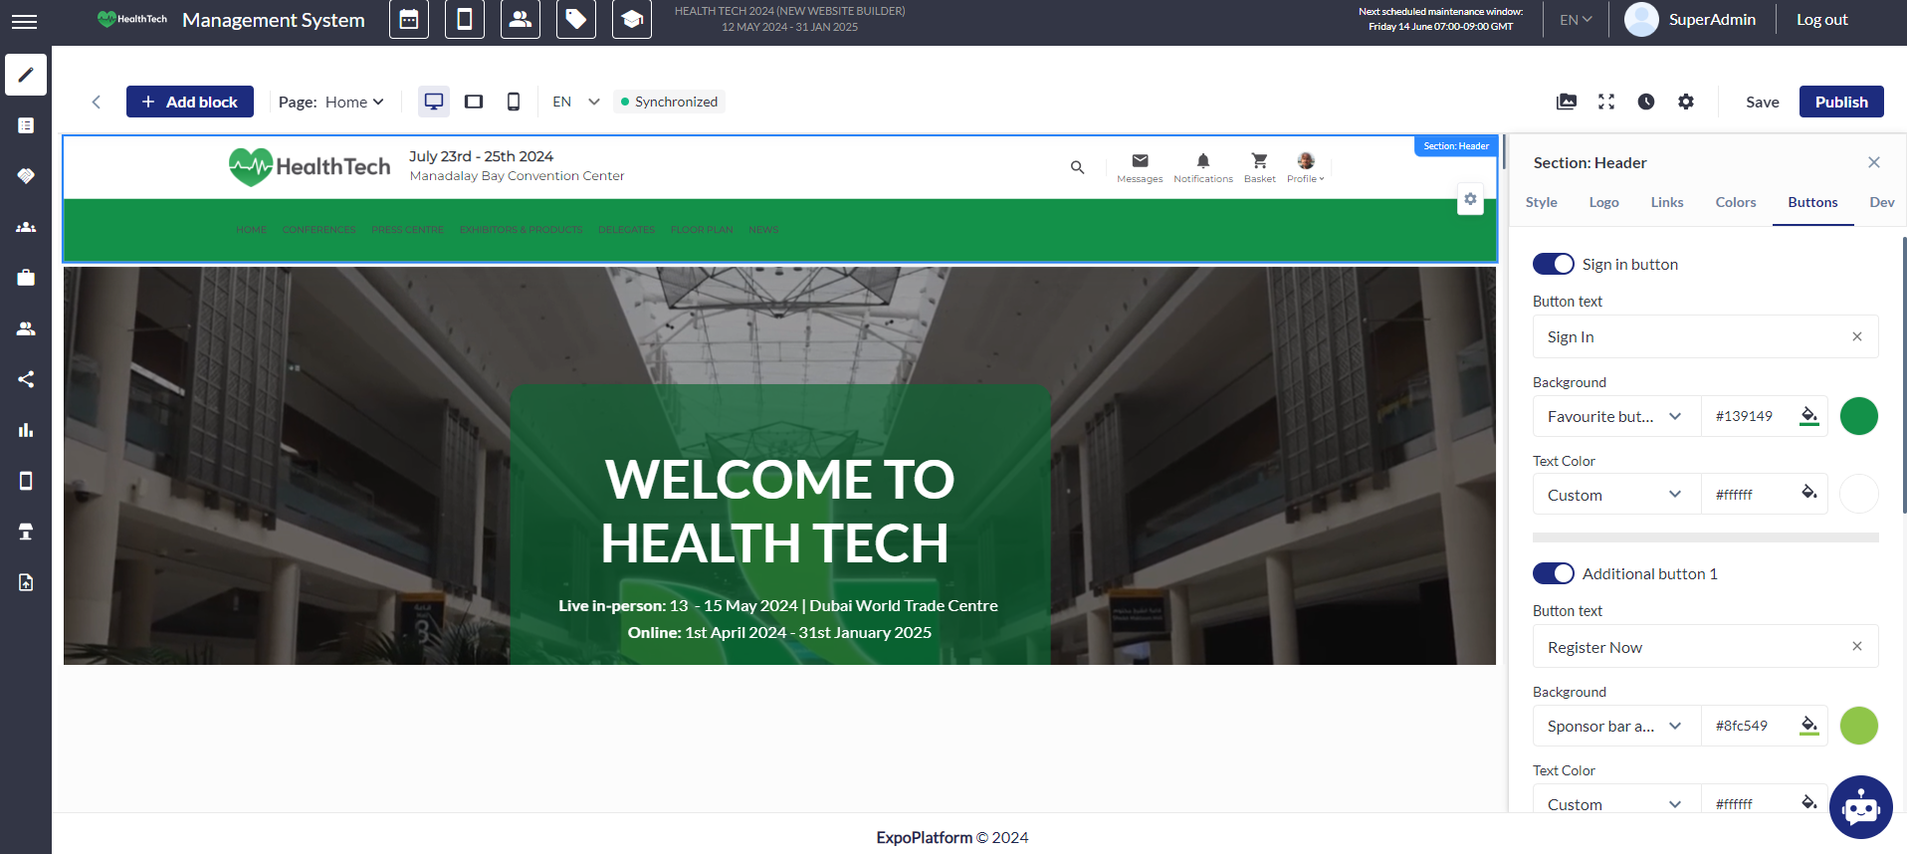This screenshot has height=854, width=1907.
Task: Open Sign In text color Custom dropdown
Action: (1616, 495)
